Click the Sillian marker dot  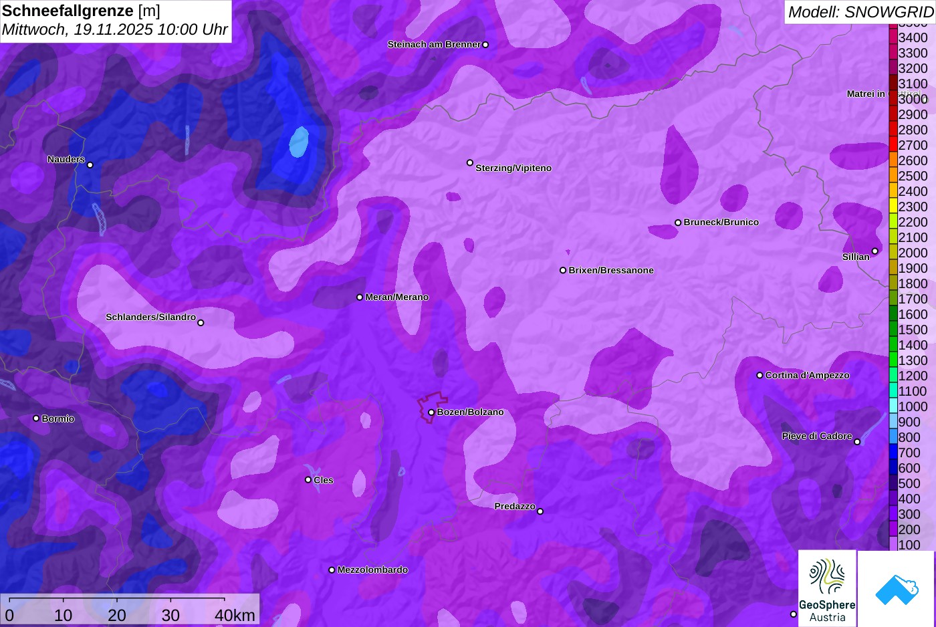(874, 251)
